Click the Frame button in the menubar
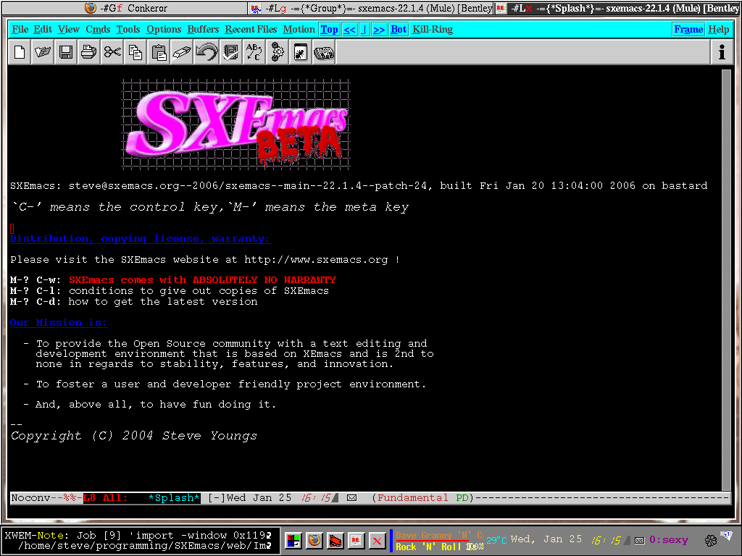Image resolution: width=742 pixels, height=556 pixels. point(688,29)
